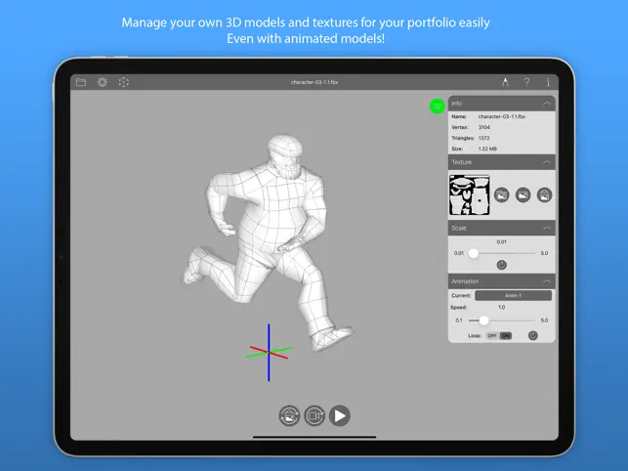Click the middle texture image icon
628x471 pixels.
pyautogui.click(x=523, y=195)
